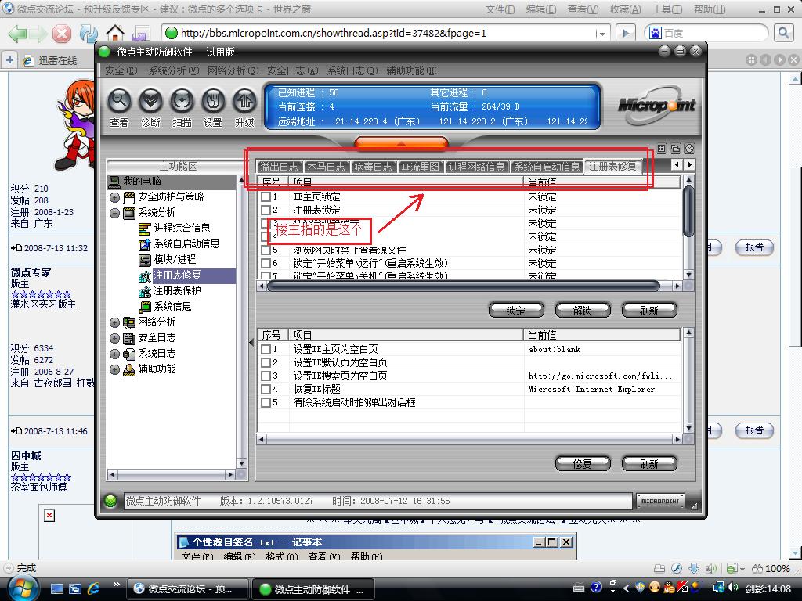Screen dimensions: 802x601
Task: Open new browser tab with plus icon
Action: pos(9,60)
